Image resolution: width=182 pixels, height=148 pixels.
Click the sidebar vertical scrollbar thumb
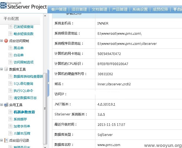click(45, 109)
